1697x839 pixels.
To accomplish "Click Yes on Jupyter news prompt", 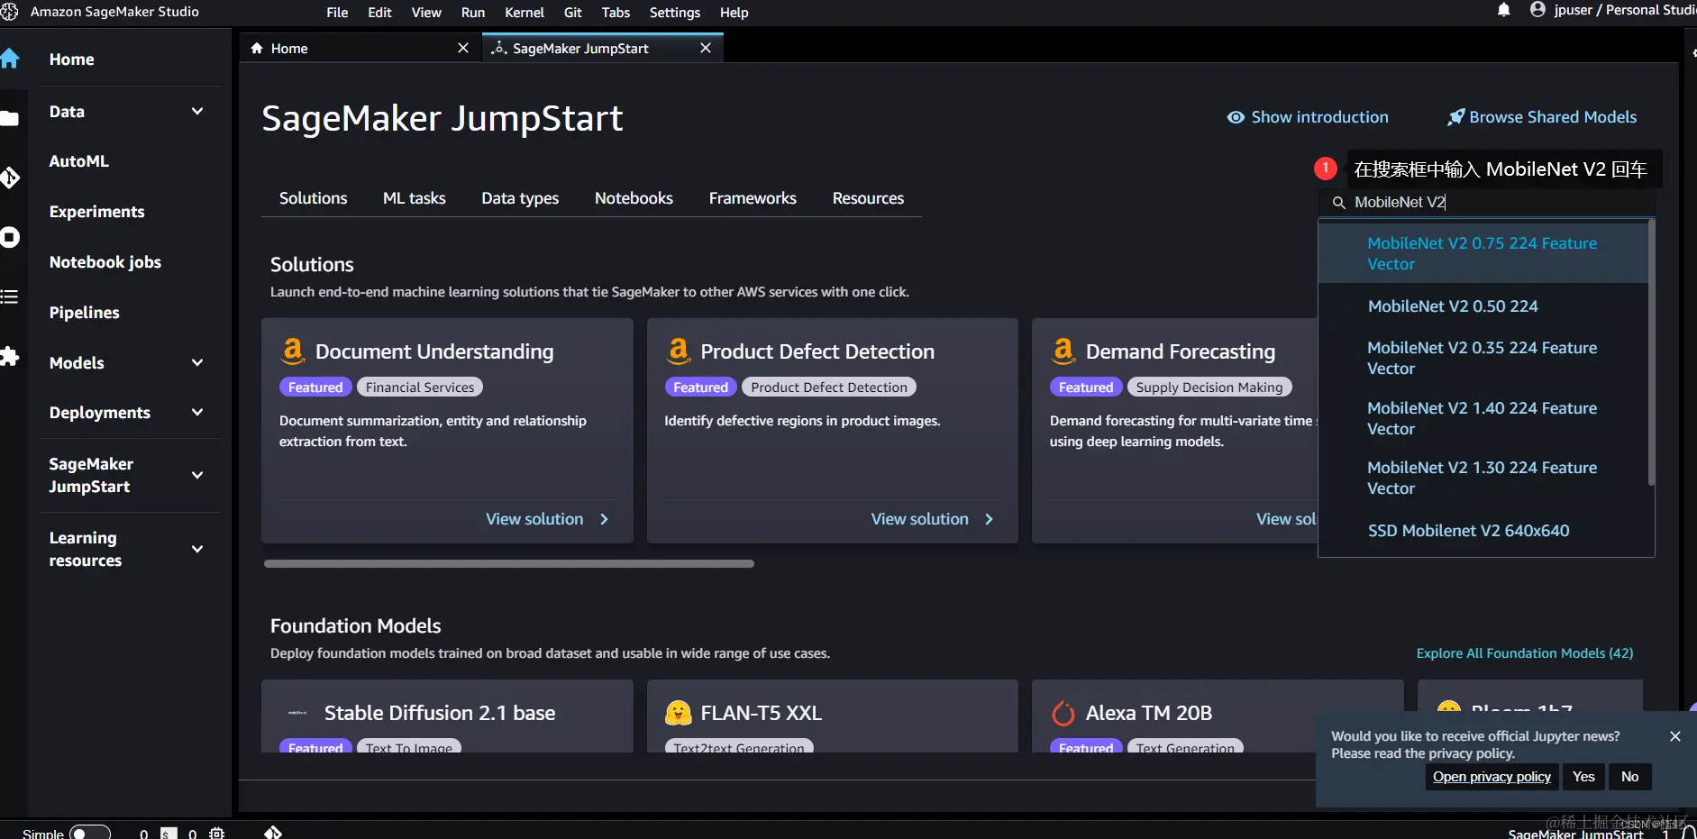I will 1583,777.
